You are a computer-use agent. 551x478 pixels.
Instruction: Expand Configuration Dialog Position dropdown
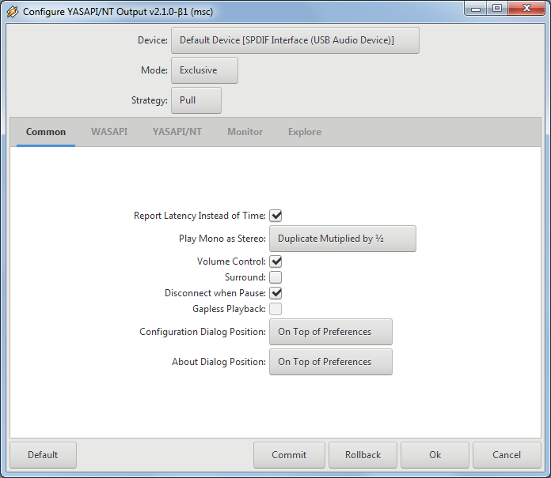330,332
